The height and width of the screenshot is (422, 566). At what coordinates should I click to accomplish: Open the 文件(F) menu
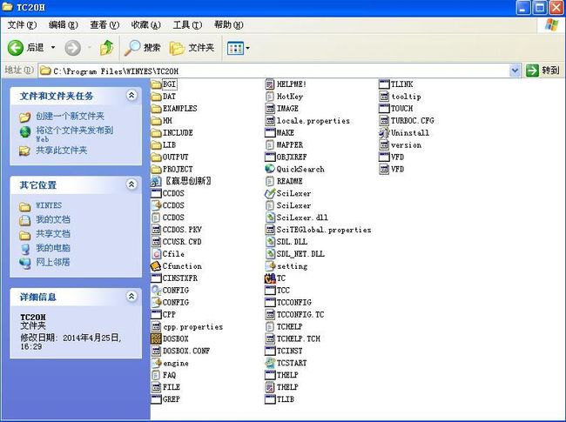(x=22, y=25)
